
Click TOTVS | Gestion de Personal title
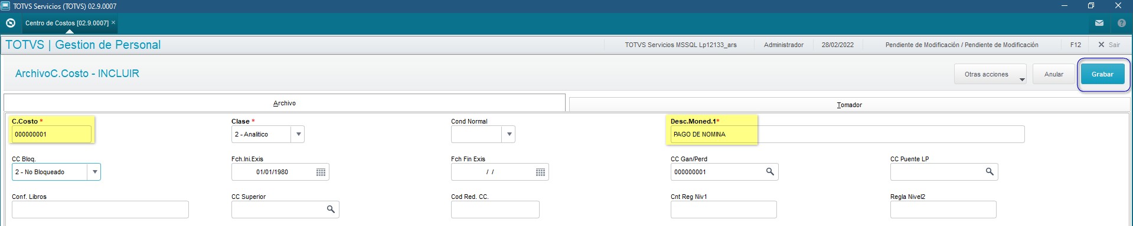pos(83,45)
